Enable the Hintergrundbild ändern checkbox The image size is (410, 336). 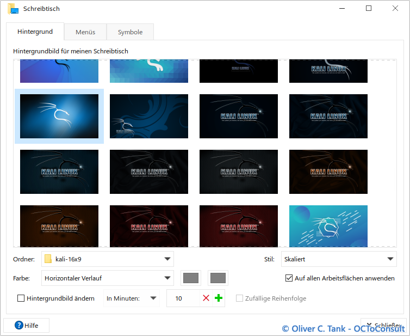coord(21,298)
